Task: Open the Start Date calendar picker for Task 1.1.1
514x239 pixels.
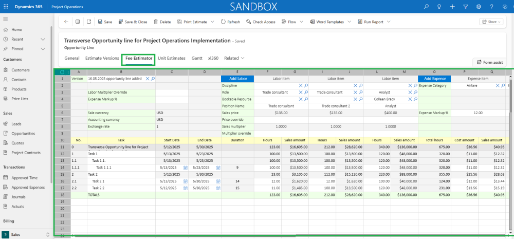Action: click(185, 168)
